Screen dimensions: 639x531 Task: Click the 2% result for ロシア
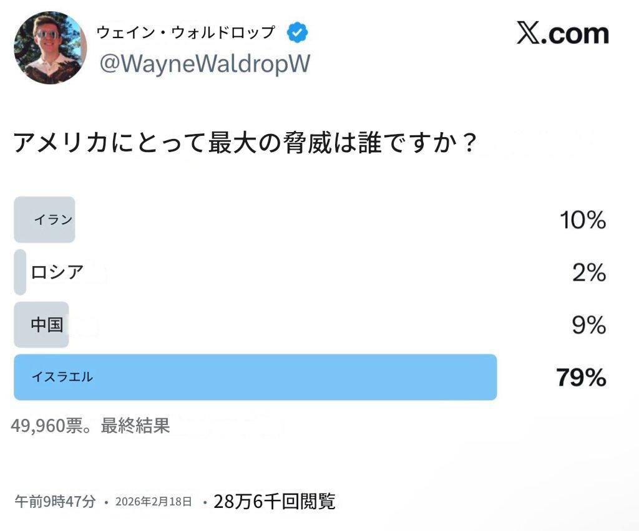click(588, 273)
